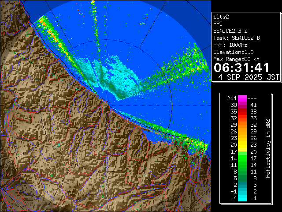Click the bright yellow-red echo on southeast coast
This screenshot has width=282, height=212.
(200, 145)
